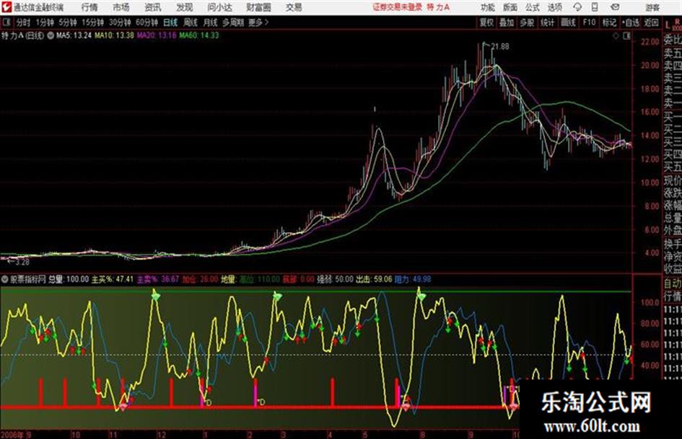
Task: Click the +自选 add to watchlist button
Action: 631,22
